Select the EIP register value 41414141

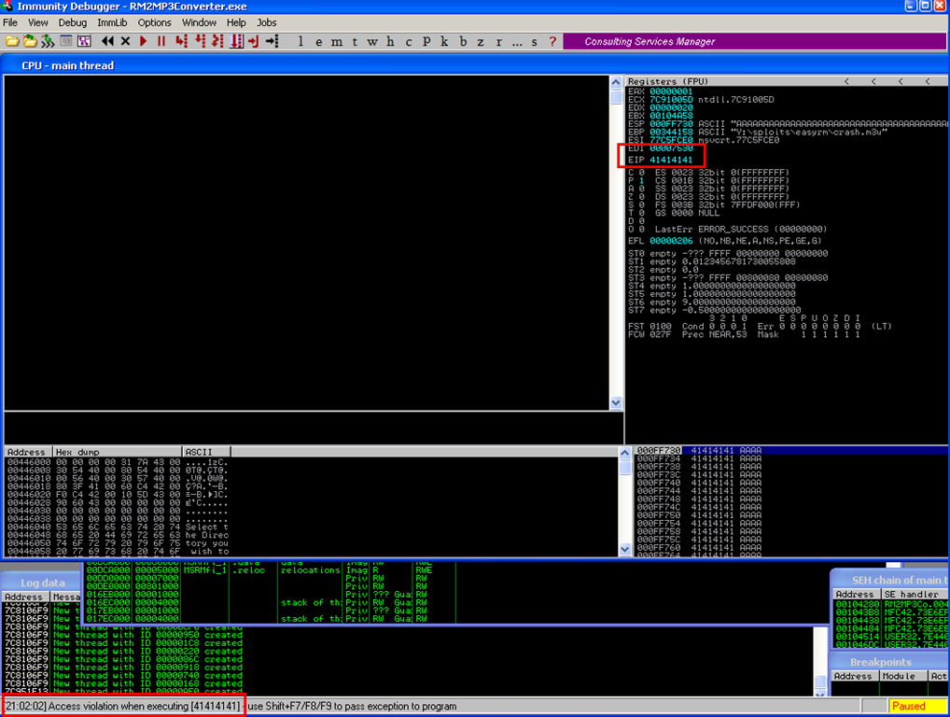671,160
